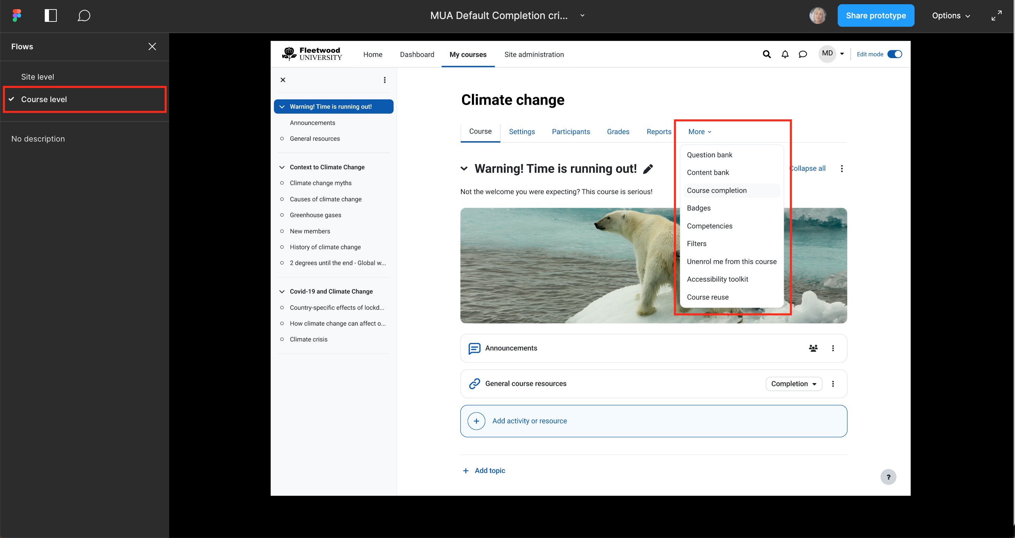The height and width of the screenshot is (538, 1015).
Task: Collapse the Warning section chevron in main content
Action: (x=464, y=169)
